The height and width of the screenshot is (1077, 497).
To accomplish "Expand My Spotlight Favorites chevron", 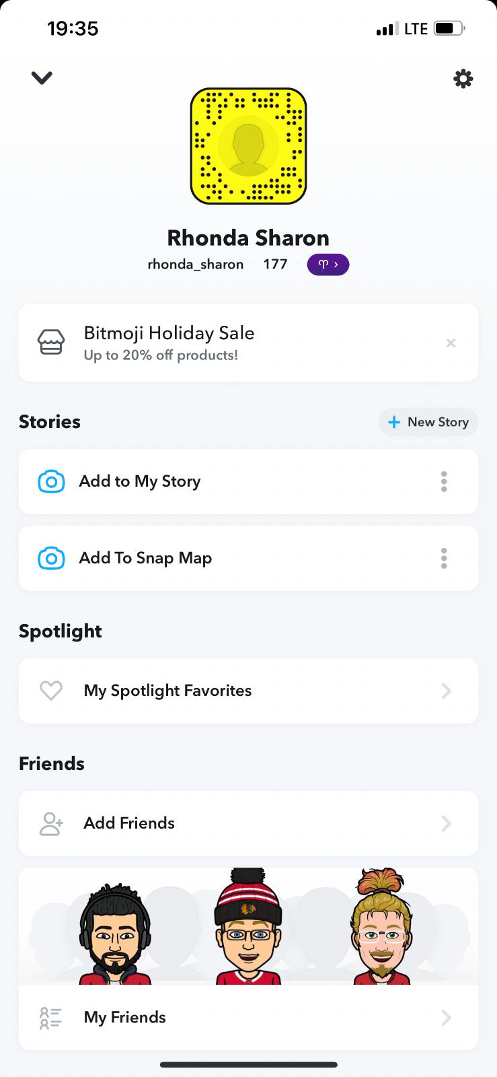I will coord(446,691).
